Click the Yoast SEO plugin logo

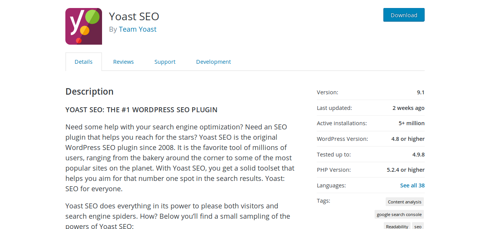(x=84, y=26)
